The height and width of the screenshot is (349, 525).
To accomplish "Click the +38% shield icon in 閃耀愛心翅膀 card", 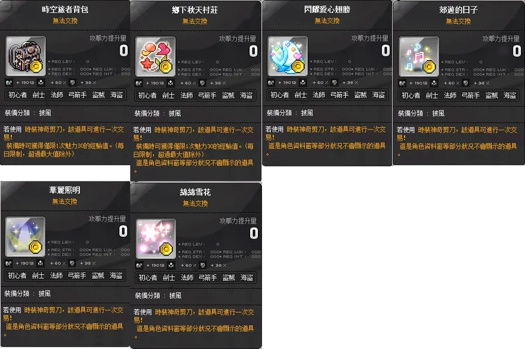I will point(334,82).
